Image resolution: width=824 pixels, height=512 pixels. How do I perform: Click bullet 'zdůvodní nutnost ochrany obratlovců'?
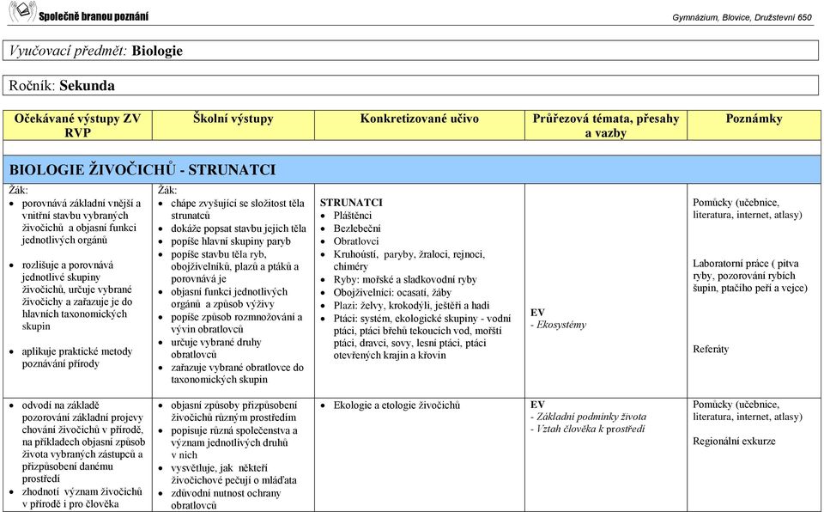(226, 499)
